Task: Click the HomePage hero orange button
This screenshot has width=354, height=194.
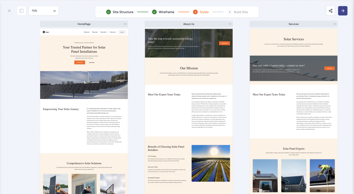Action: tap(80, 62)
